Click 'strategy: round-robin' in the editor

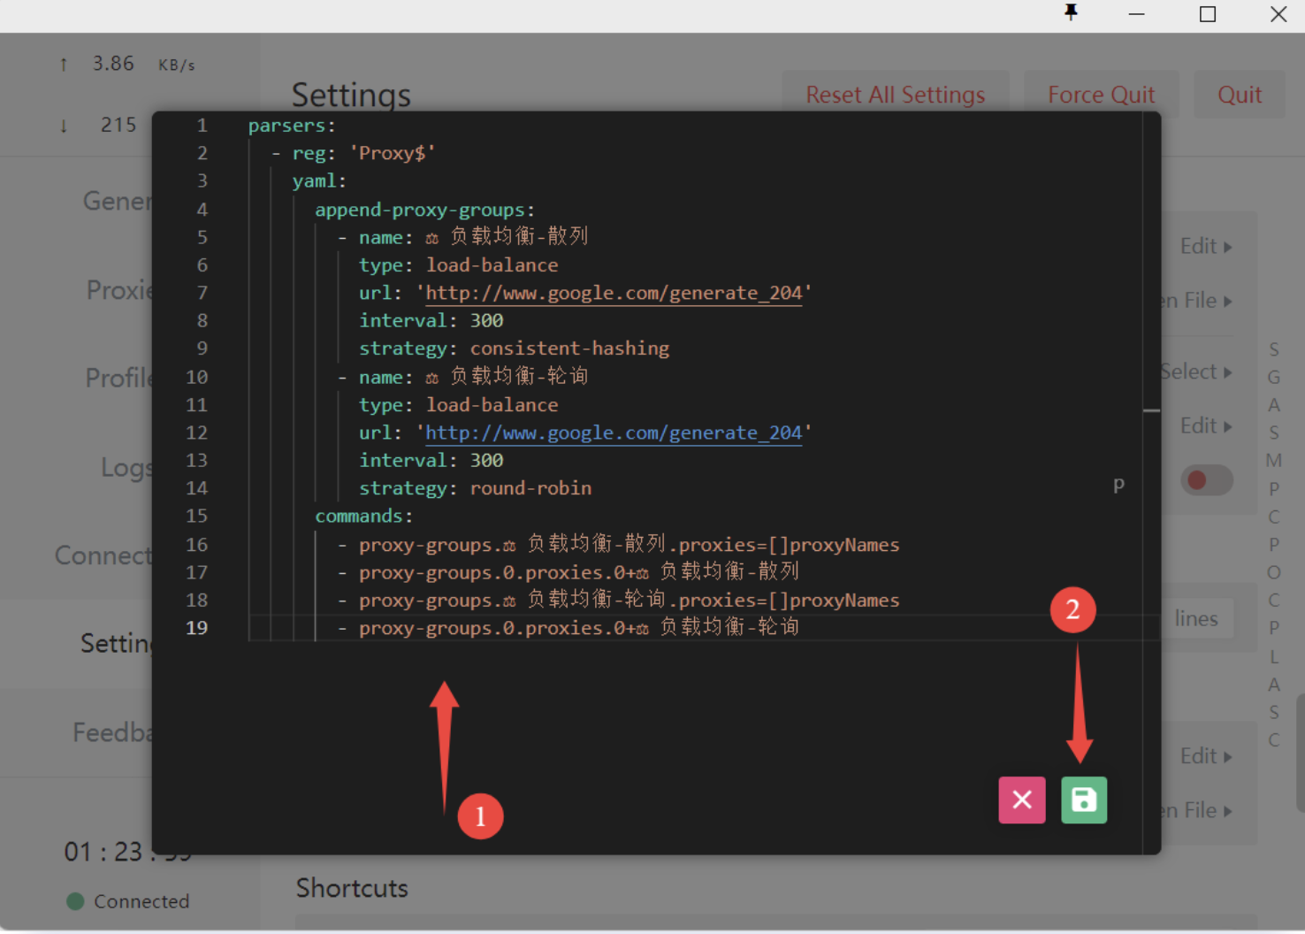coord(475,488)
